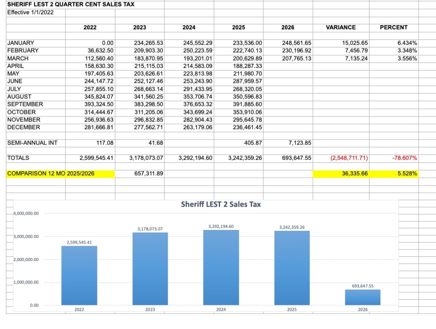
Task: Select the 2024 bar in the chart
Action: [x=221, y=267]
